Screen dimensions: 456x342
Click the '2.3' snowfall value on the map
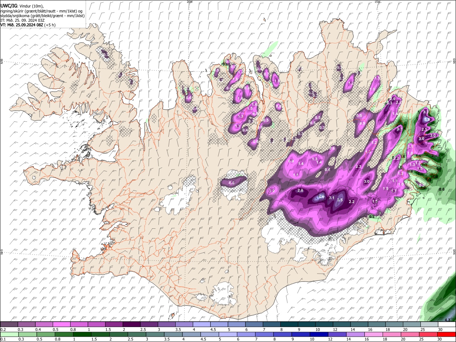358,166
